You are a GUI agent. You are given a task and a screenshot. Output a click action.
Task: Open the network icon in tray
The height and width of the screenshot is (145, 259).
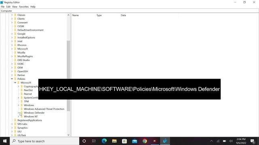(x=218, y=141)
